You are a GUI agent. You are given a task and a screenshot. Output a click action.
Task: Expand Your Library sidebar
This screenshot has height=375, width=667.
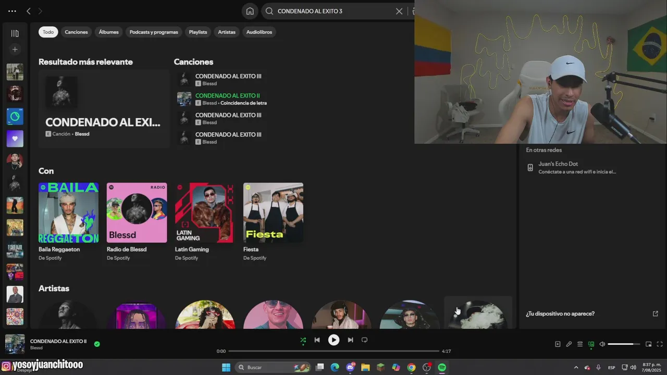[x=15, y=33]
